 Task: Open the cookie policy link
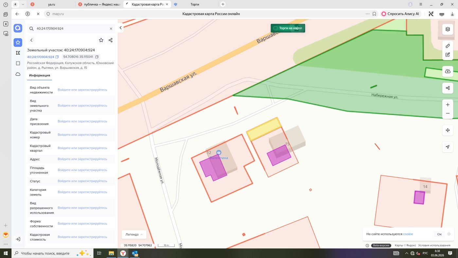tap(408, 234)
